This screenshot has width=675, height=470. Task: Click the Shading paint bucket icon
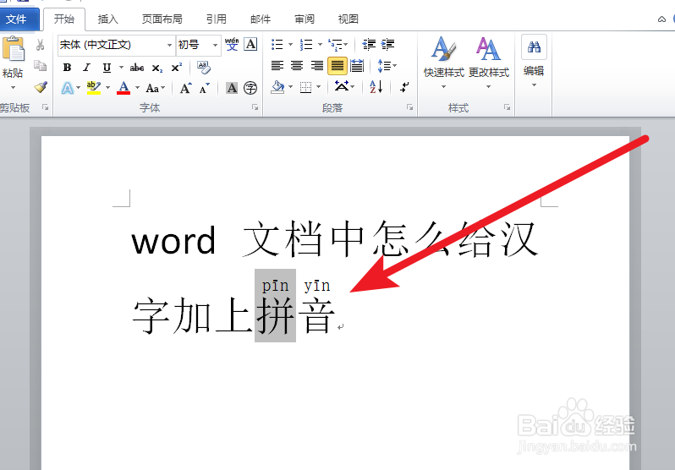click(277, 87)
